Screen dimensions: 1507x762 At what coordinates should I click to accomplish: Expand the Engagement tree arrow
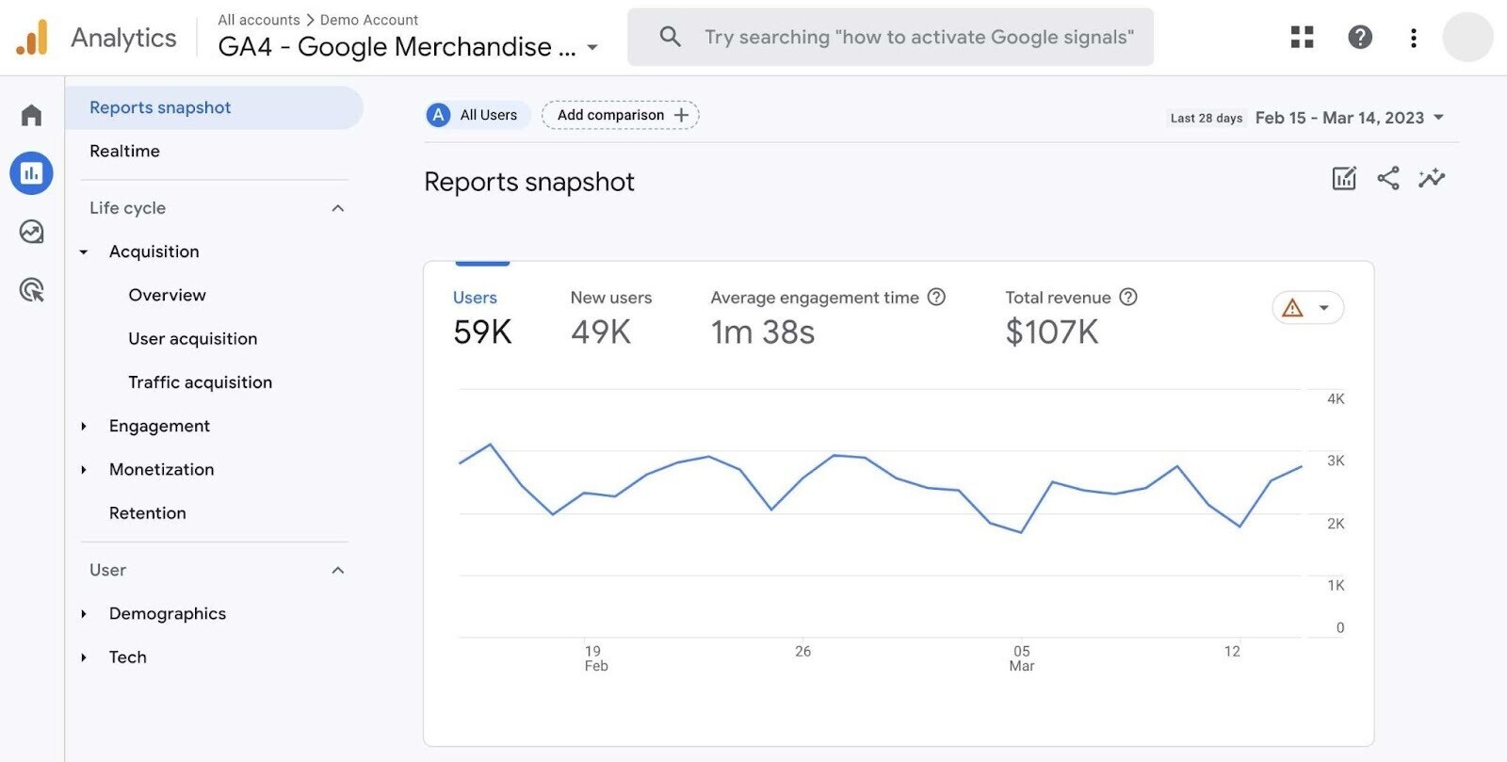pyautogui.click(x=84, y=426)
